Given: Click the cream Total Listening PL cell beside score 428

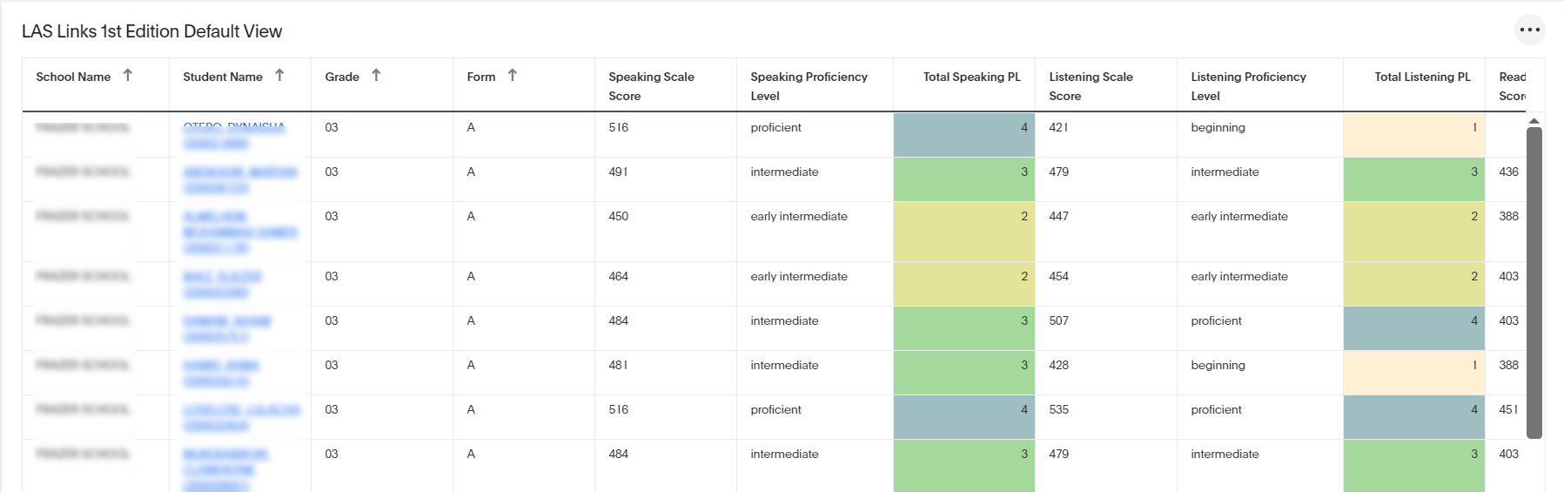Looking at the screenshot, I should [x=1413, y=373].
